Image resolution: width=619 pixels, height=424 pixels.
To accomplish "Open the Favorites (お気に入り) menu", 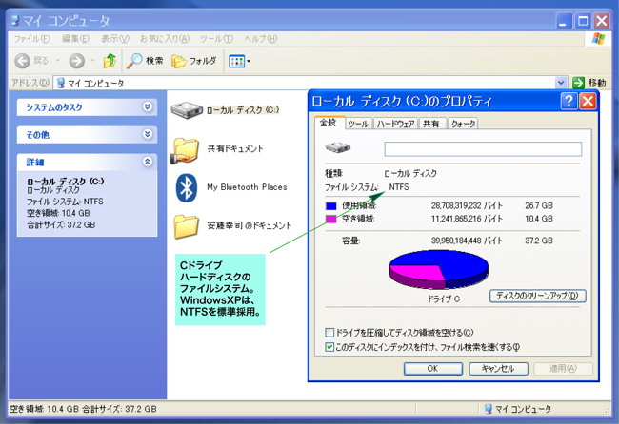I will tap(165, 39).
